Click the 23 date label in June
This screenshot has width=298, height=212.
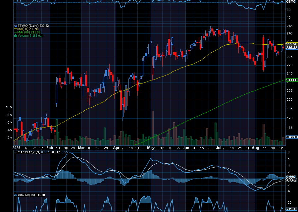coord(209,148)
